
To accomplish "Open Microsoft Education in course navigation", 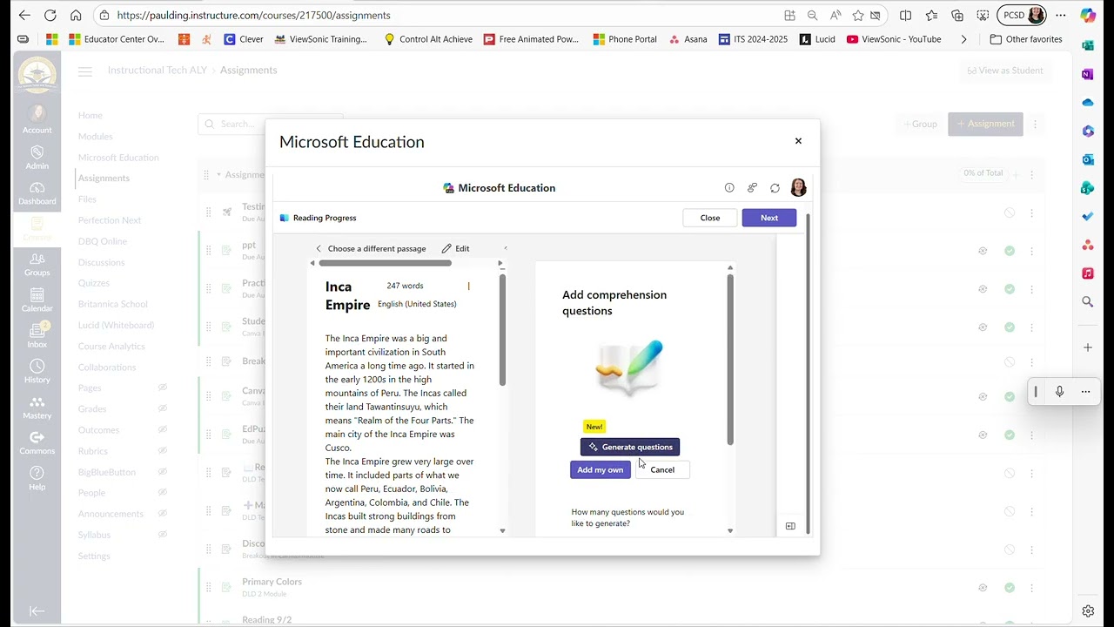I will (118, 158).
